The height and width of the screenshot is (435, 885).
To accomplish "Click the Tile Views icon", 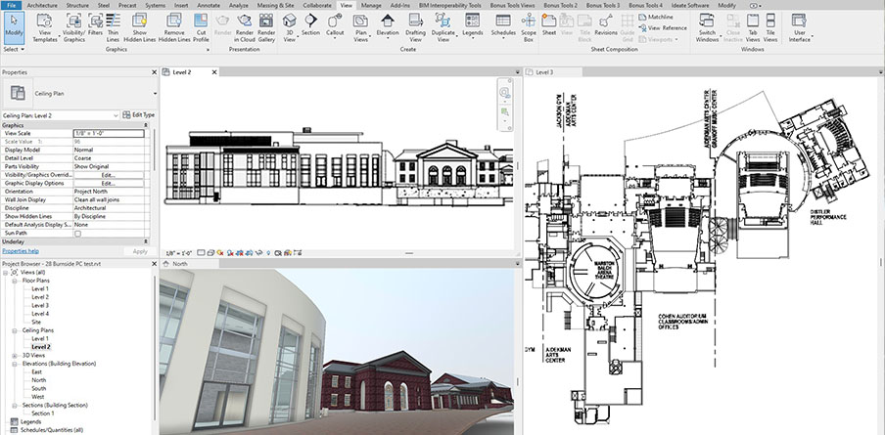I will 770,26.
